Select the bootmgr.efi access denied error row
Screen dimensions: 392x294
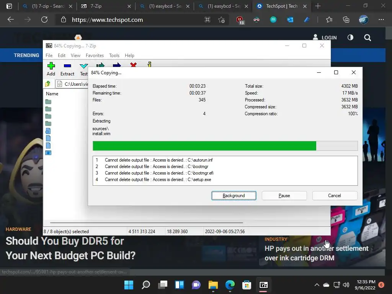point(225,173)
